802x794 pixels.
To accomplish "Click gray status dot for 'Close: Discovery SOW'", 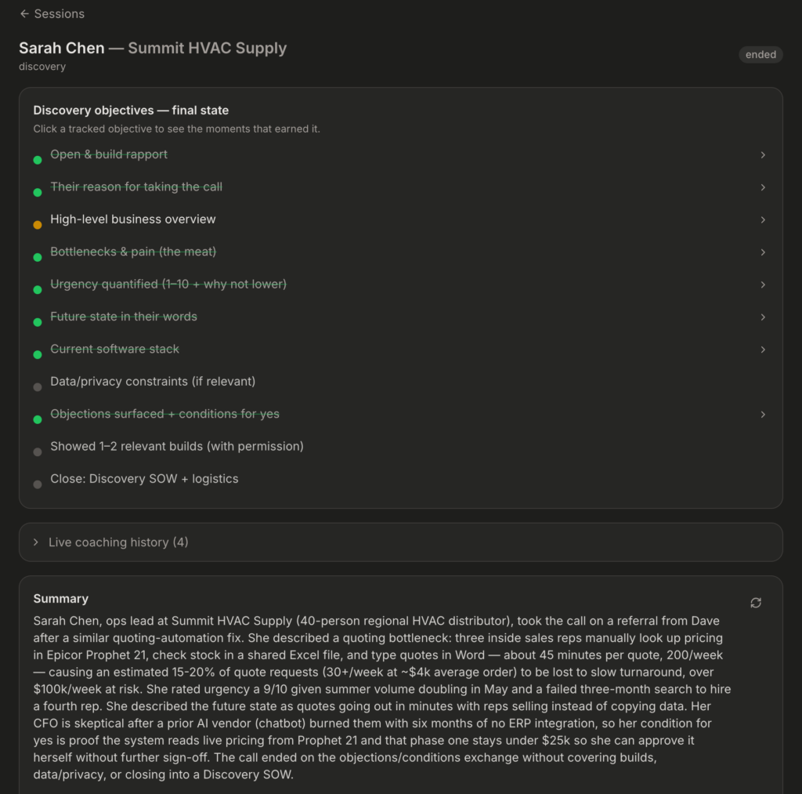I will (x=38, y=484).
